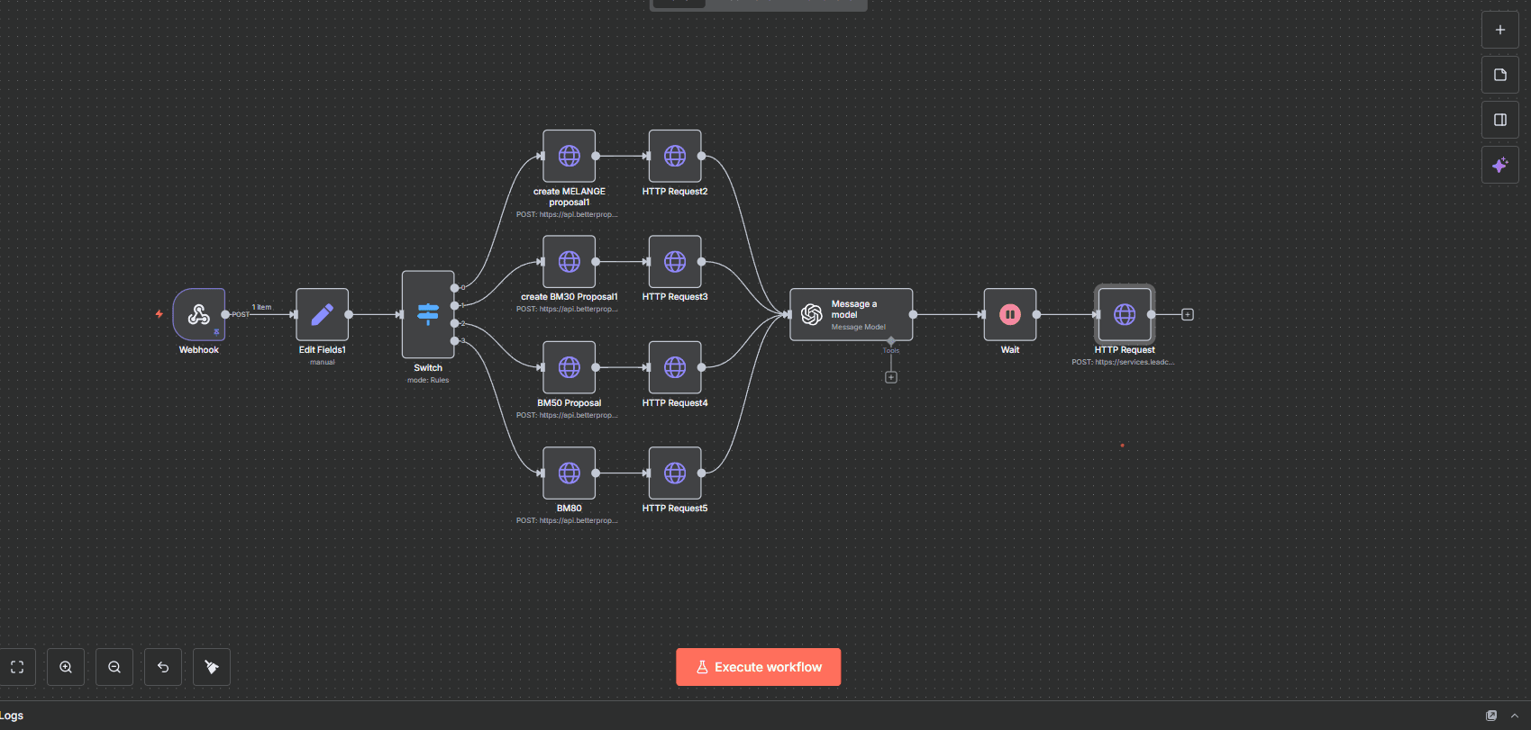
Task: Pop out the logs panel
Action: (x=1491, y=716)
